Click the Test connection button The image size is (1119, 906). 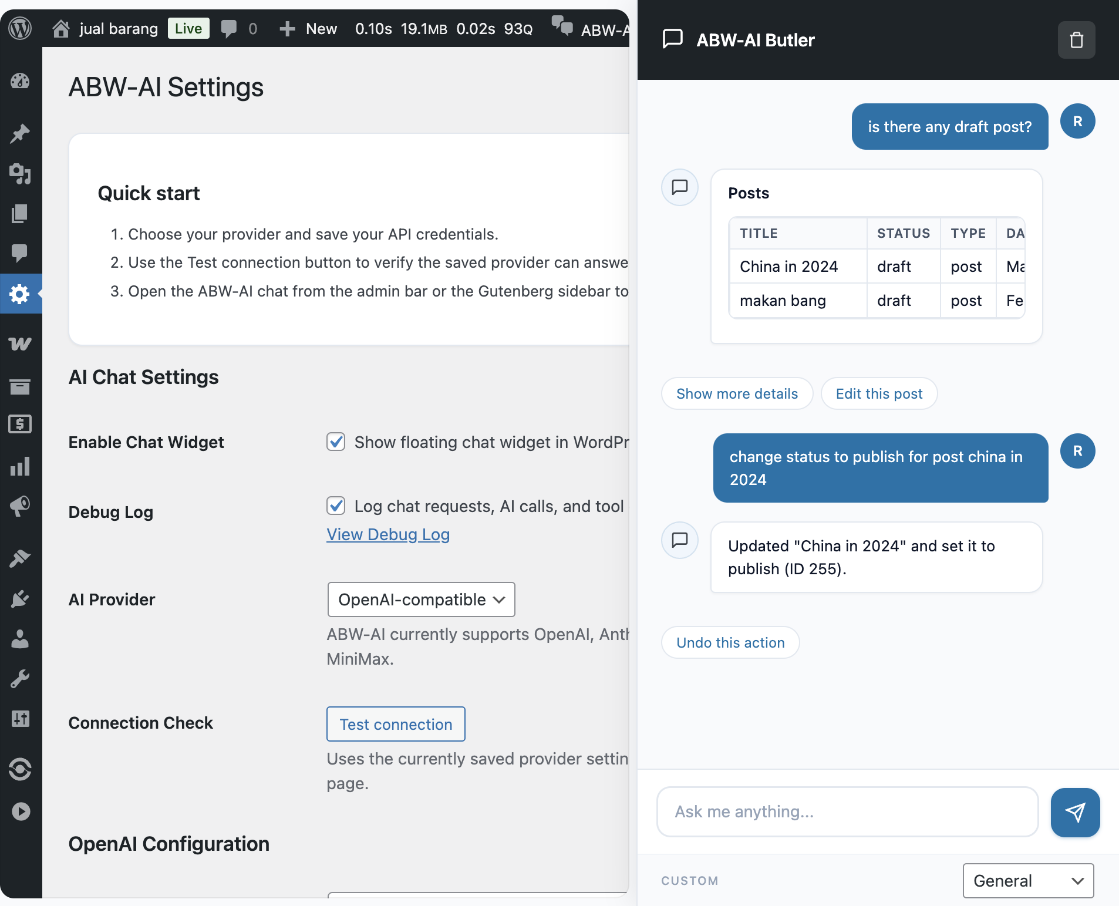[396, 724]
